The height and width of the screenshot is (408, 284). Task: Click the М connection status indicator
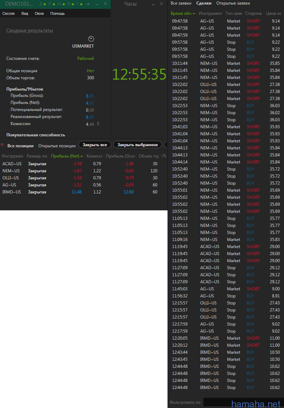tap(61, 4)
